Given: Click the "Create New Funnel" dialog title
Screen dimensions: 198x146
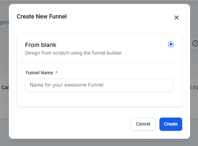Looking at the screenshot, I should 42,16.
